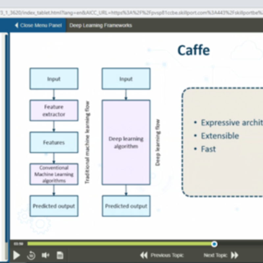The image size is (263, 263).
Task: Play the course video
Action: click(x=16, y=255)
